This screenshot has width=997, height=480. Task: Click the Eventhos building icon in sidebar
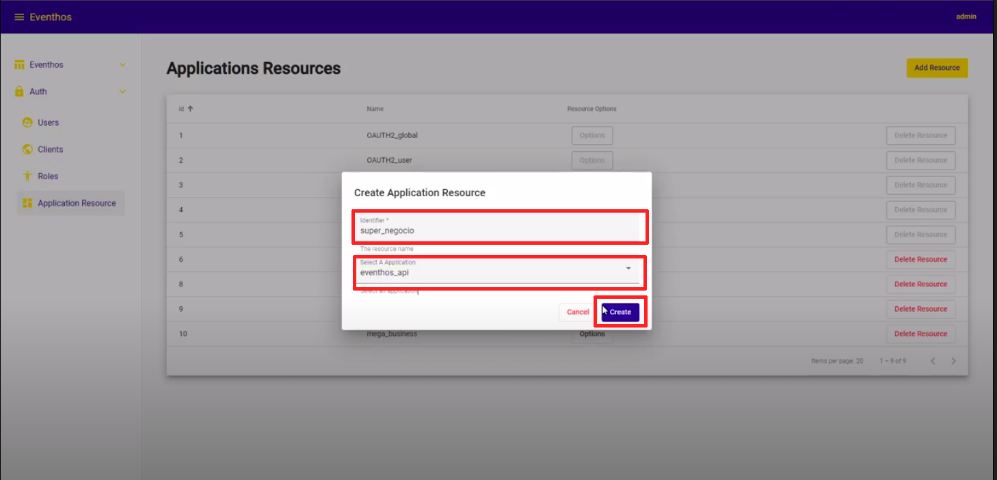tap(18, 64)
